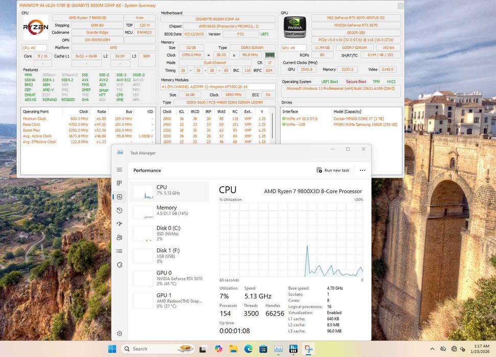Image resolution: width=496 pixels, height=357 pixels.
Task: Open the Details page in Task Manager
Action: [120, 251]
